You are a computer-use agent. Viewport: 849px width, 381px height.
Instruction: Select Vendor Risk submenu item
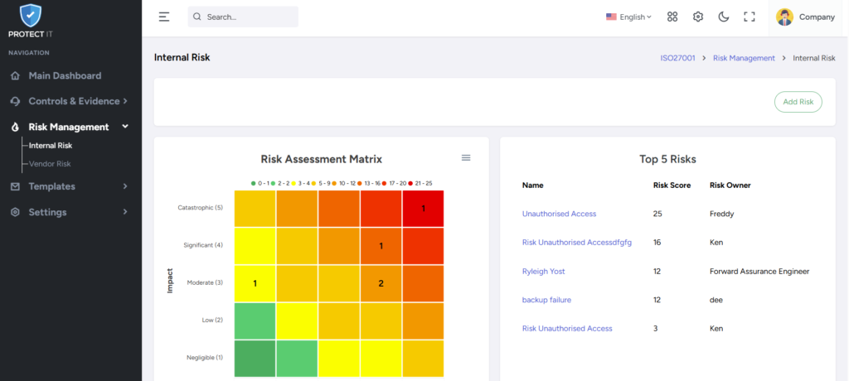click(50, 163)
